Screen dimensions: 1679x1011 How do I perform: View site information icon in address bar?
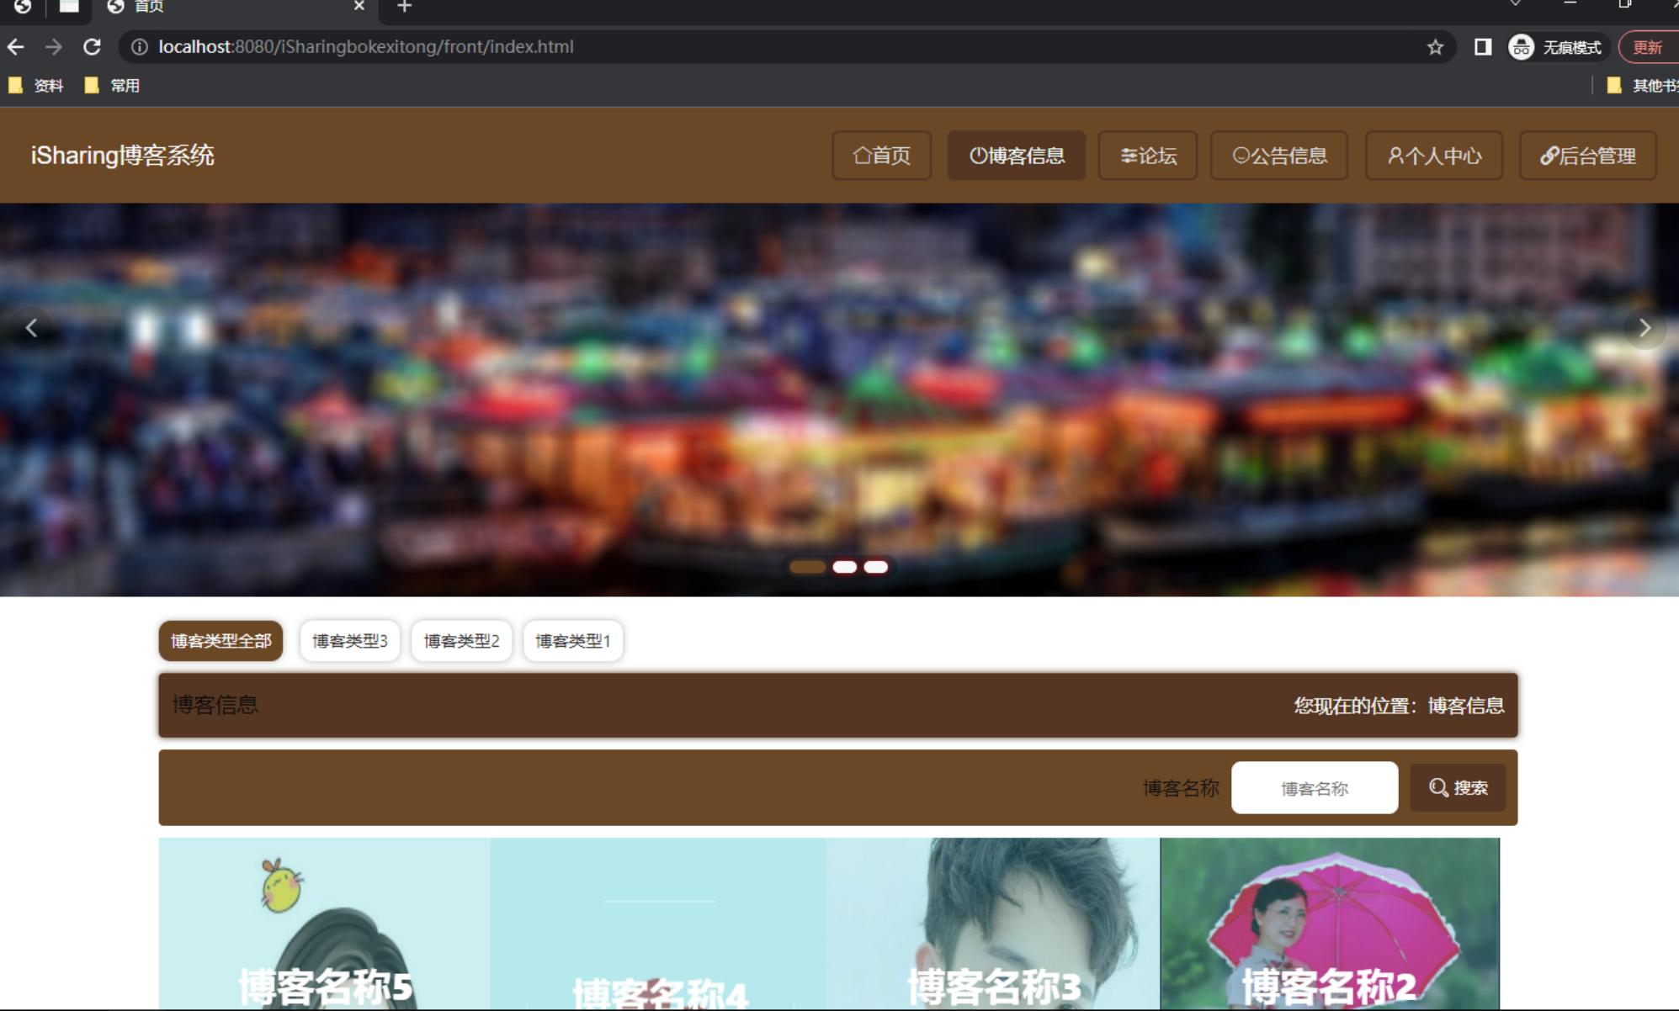(x=140, y=47)
